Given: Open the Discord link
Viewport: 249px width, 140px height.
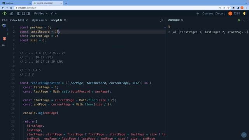Looking at the screenshot, I should [x=220, y=14].
